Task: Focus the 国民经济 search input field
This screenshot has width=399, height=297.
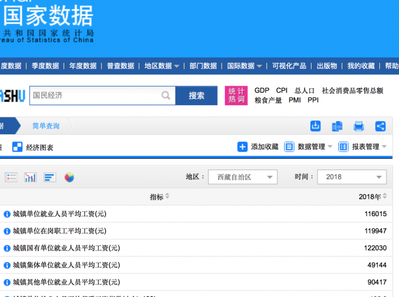Action: click(95, 96)
